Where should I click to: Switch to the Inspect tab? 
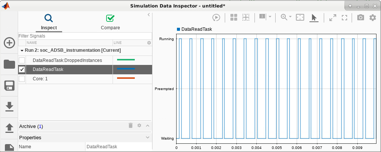point(49,22)
